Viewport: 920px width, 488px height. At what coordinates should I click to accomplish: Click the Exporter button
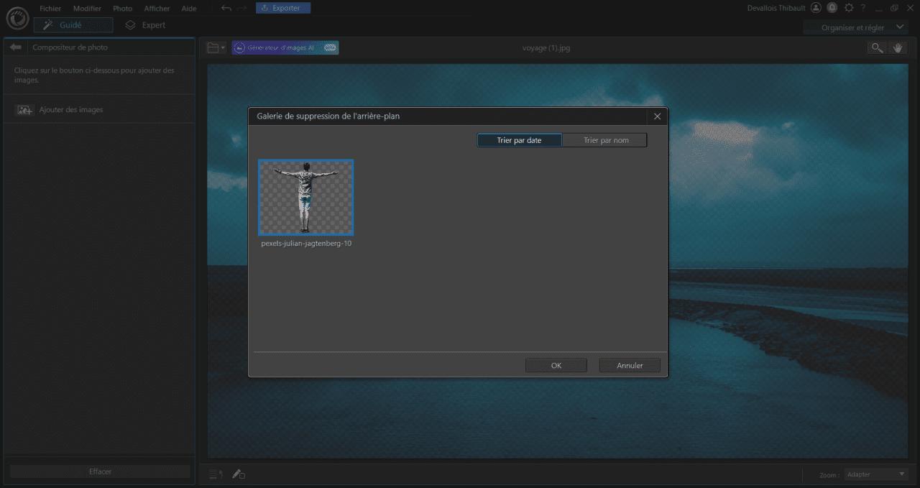tap(282, 7)
